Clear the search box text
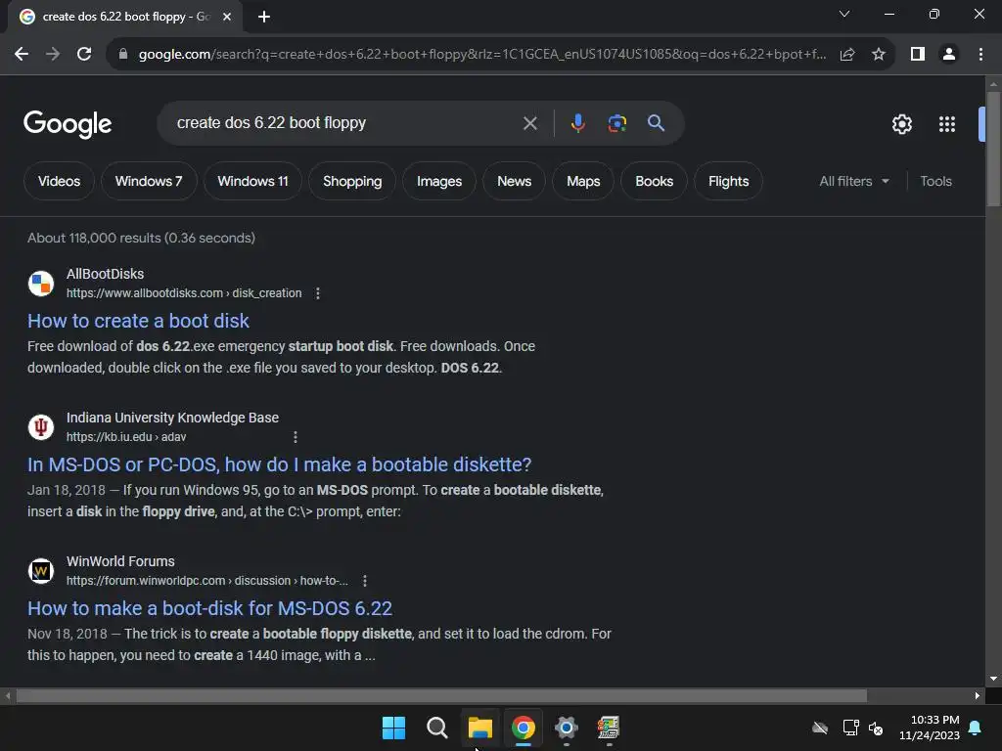 pyautogui.click(x=529, y=122)
